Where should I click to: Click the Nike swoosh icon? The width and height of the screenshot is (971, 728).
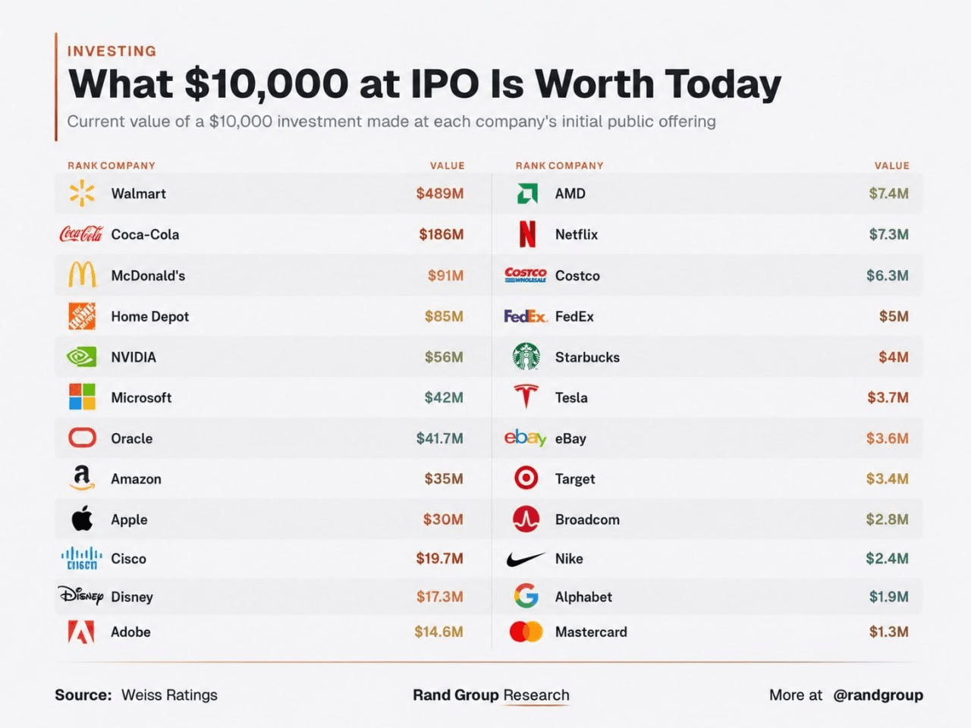coord(526,560)
